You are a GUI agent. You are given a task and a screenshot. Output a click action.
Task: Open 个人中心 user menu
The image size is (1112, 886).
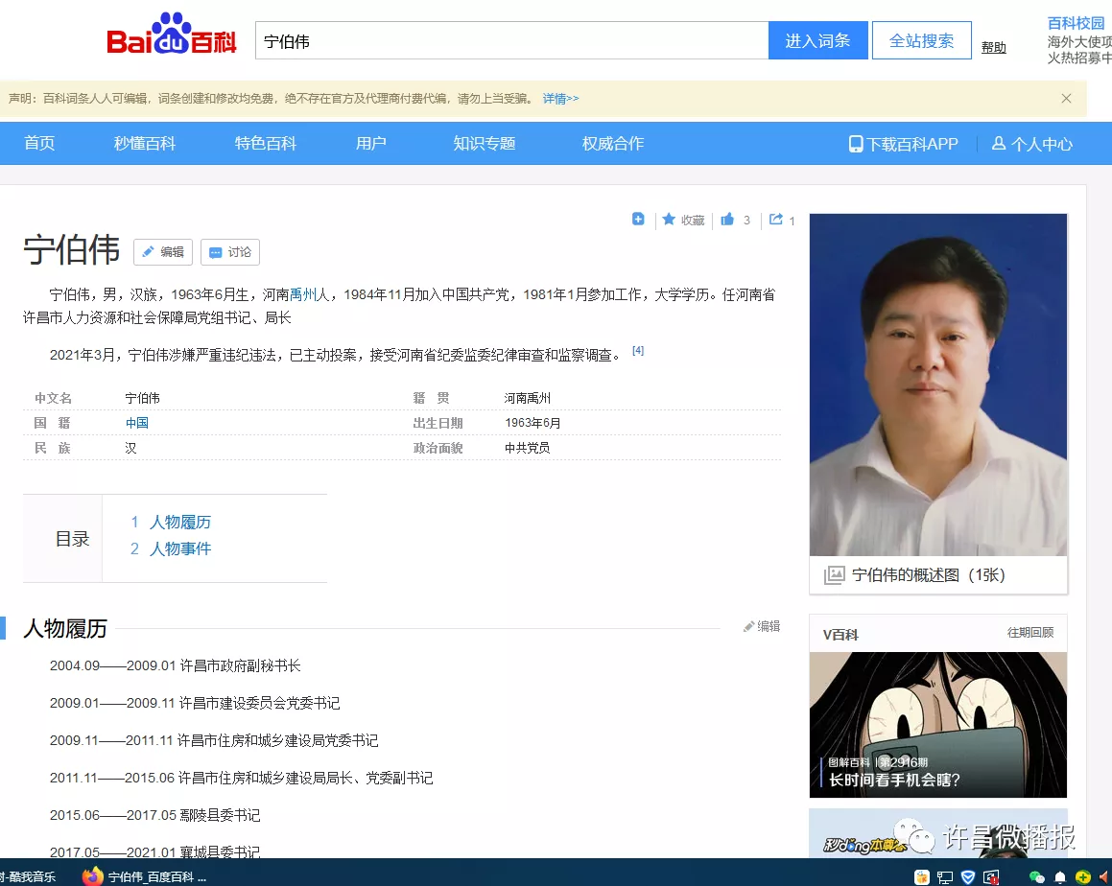(1032, 144)
